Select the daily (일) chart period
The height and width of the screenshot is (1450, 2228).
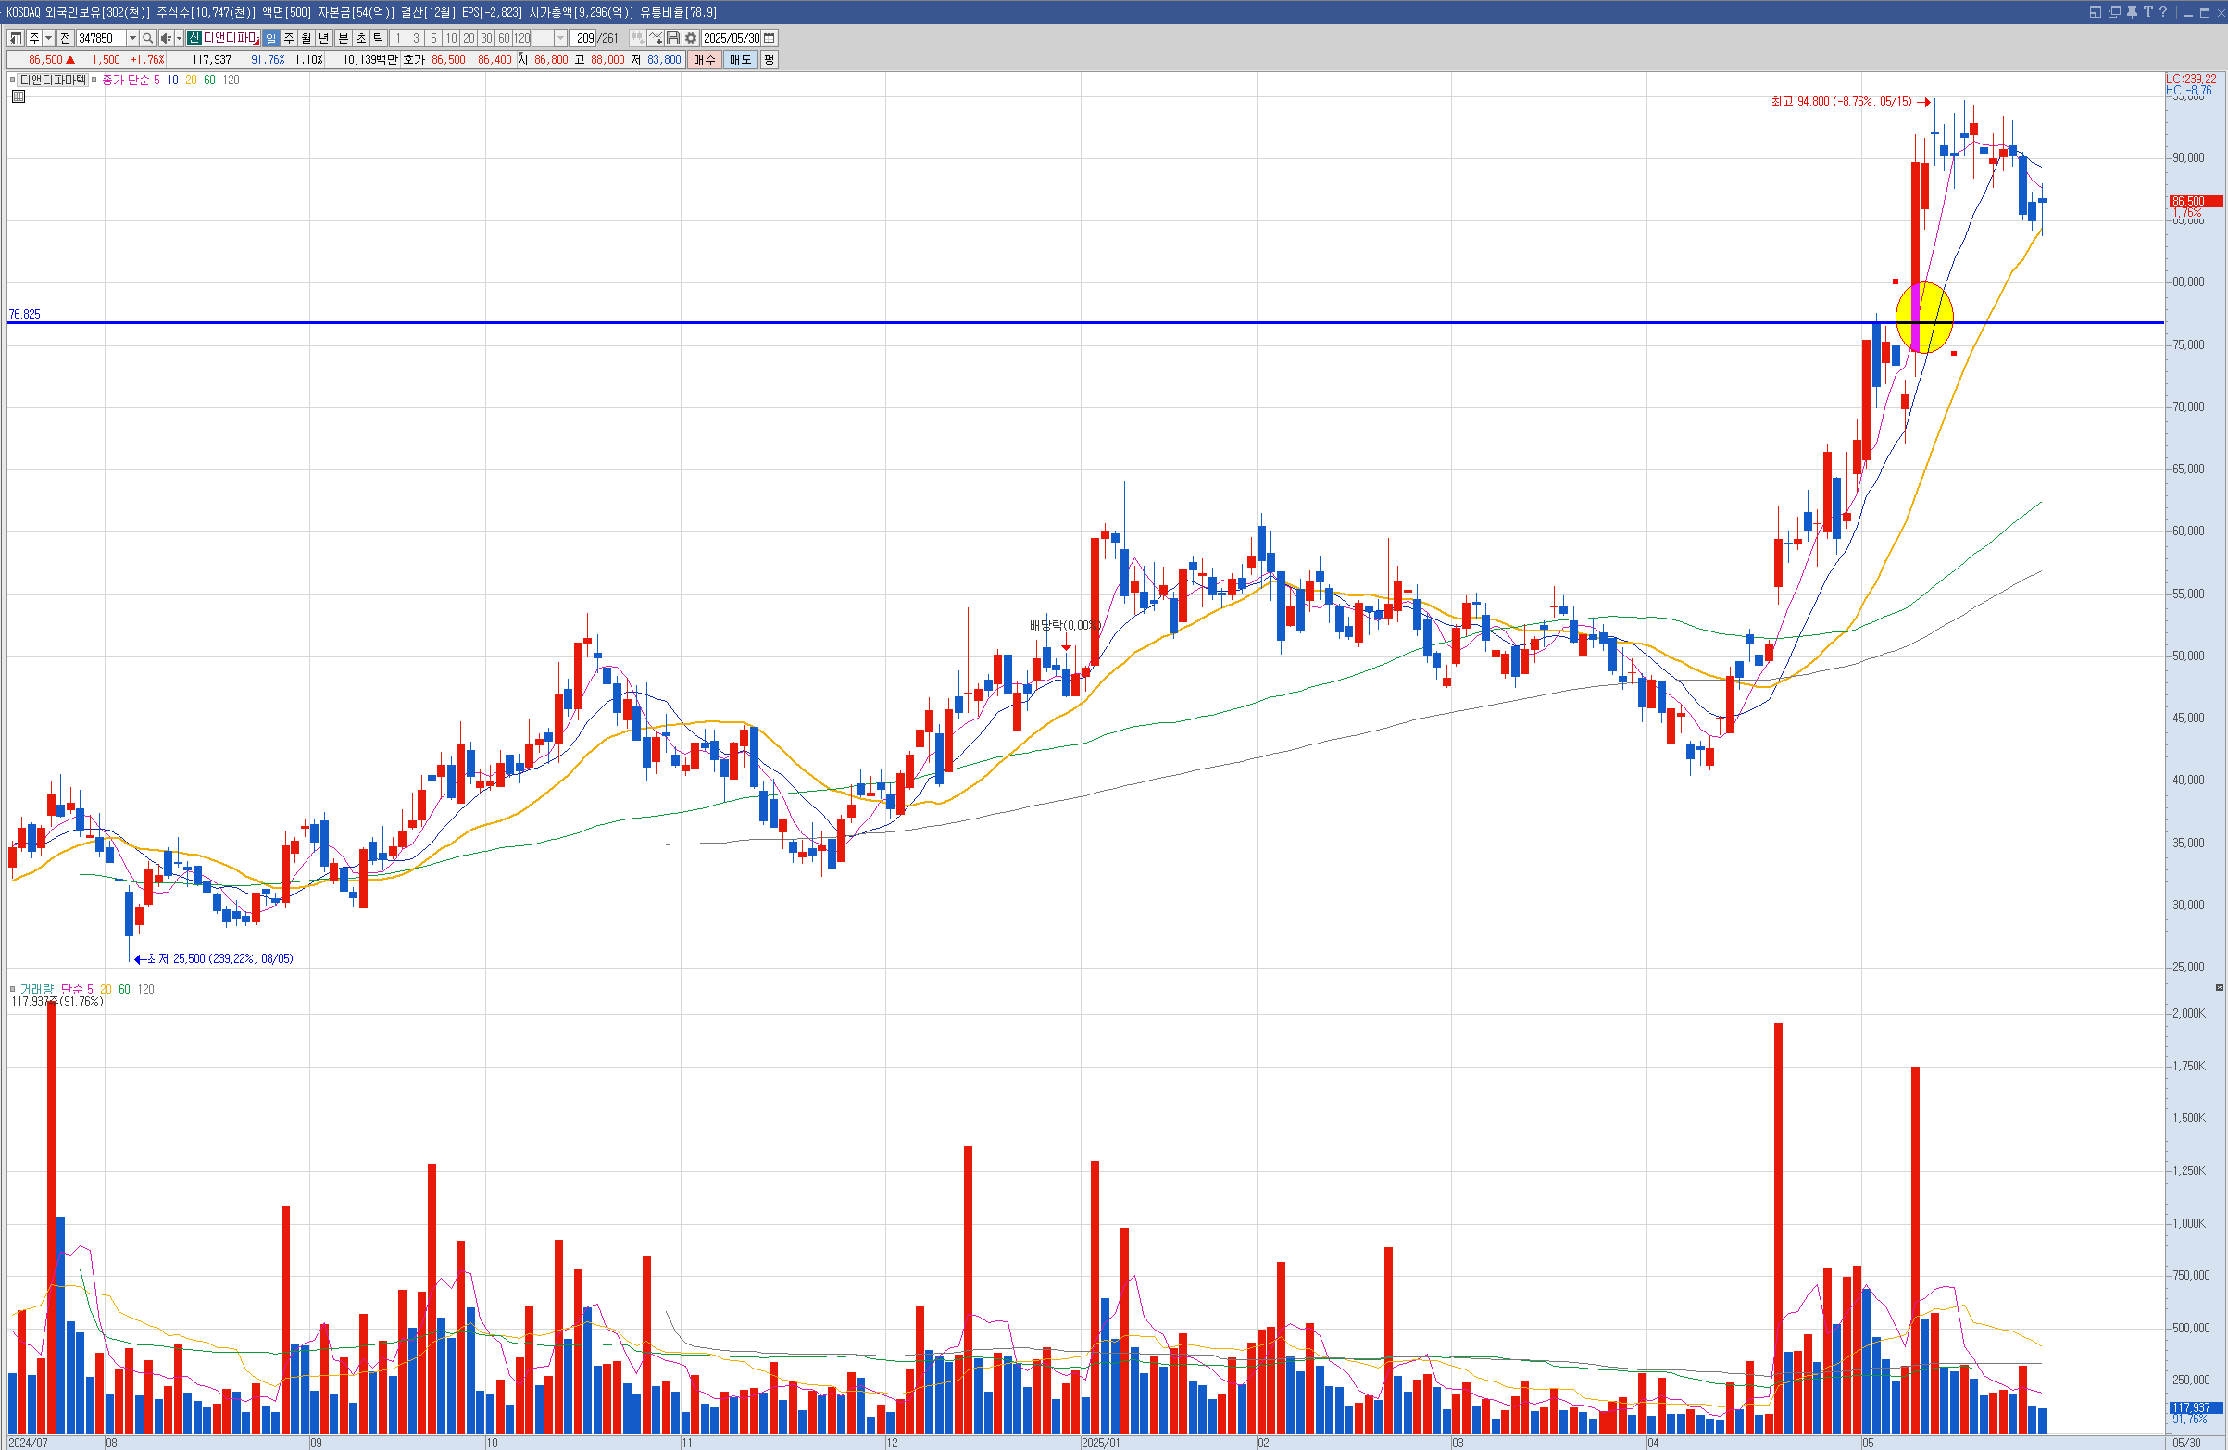tap(270, 38)
